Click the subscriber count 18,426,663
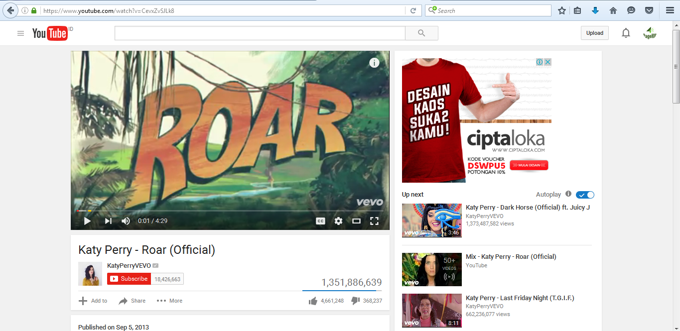 [x=167, y=279]
